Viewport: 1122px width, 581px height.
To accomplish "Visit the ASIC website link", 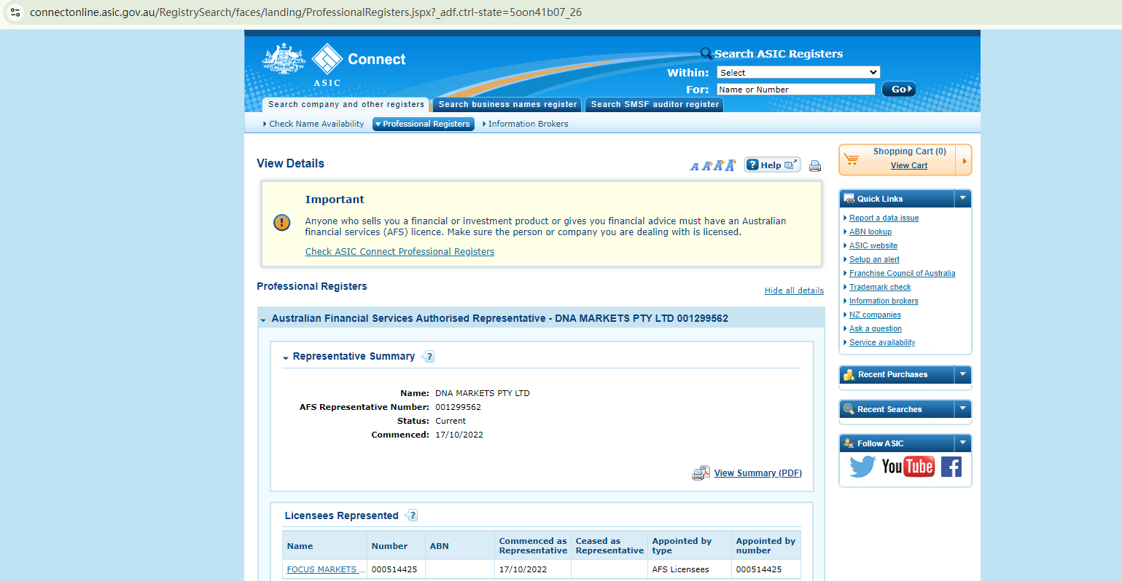I will click(873, 245).
